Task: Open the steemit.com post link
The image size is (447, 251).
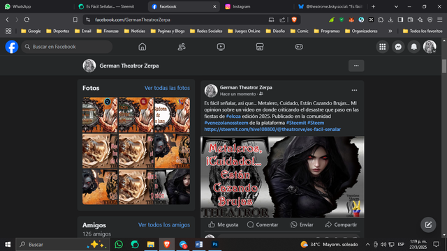Action: (x=272, y=129)
